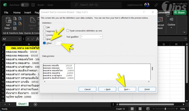Open the Text qualifier dropdown

tap(101, 37)
